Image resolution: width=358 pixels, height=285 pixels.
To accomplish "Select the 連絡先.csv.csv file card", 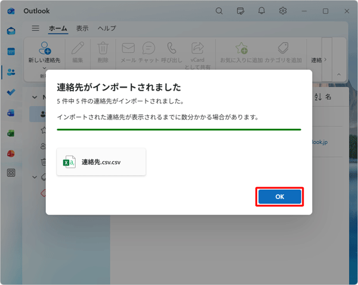I will (x=101, y=162).
